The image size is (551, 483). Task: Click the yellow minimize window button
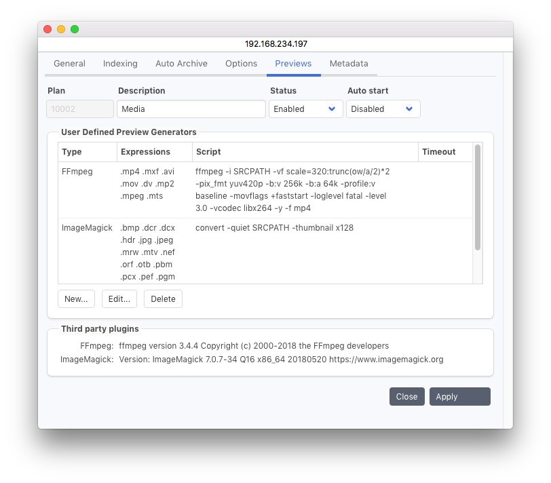click(x=61, y=29)
